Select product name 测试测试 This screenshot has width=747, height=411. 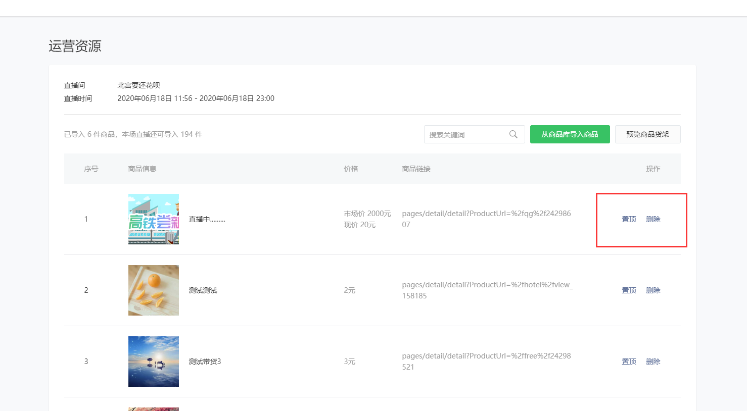coord(203,290)
